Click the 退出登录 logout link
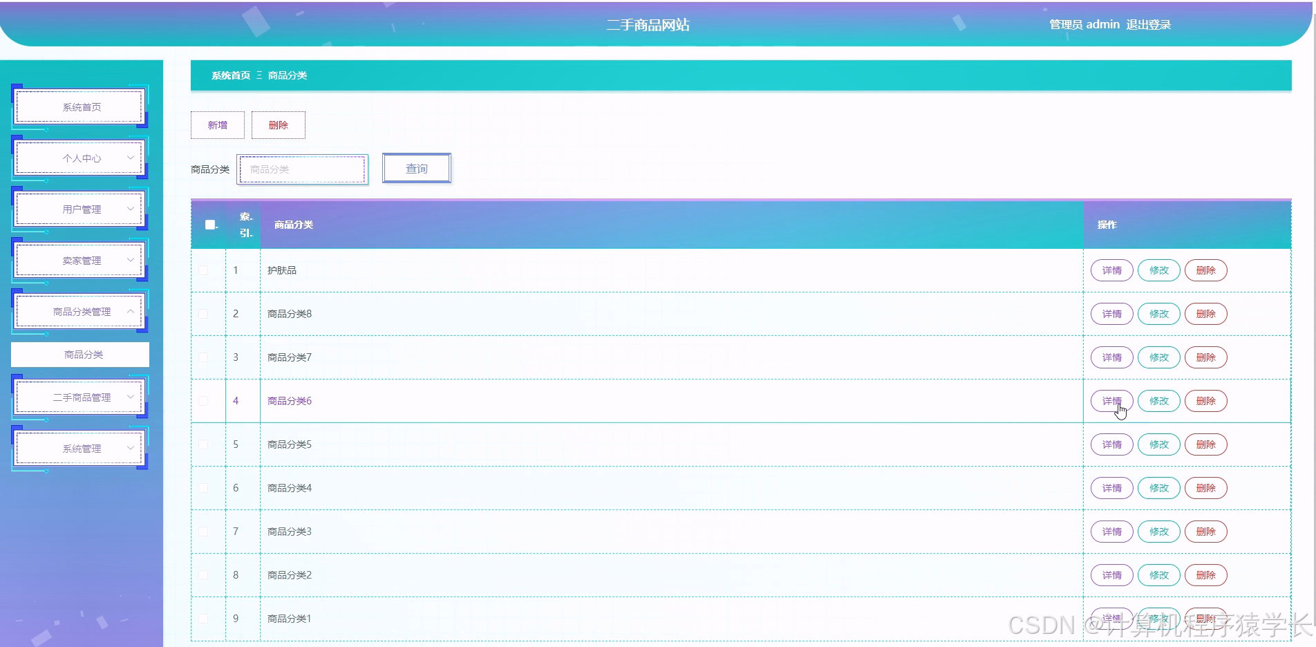 (x=1148, y=25)
